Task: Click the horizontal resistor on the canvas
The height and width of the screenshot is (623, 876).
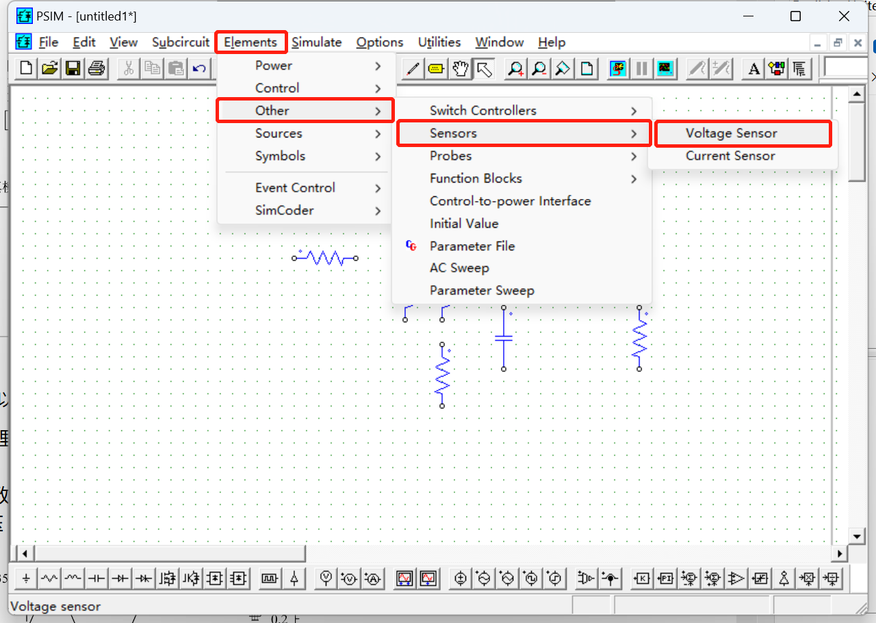Action: pos(325,258)
